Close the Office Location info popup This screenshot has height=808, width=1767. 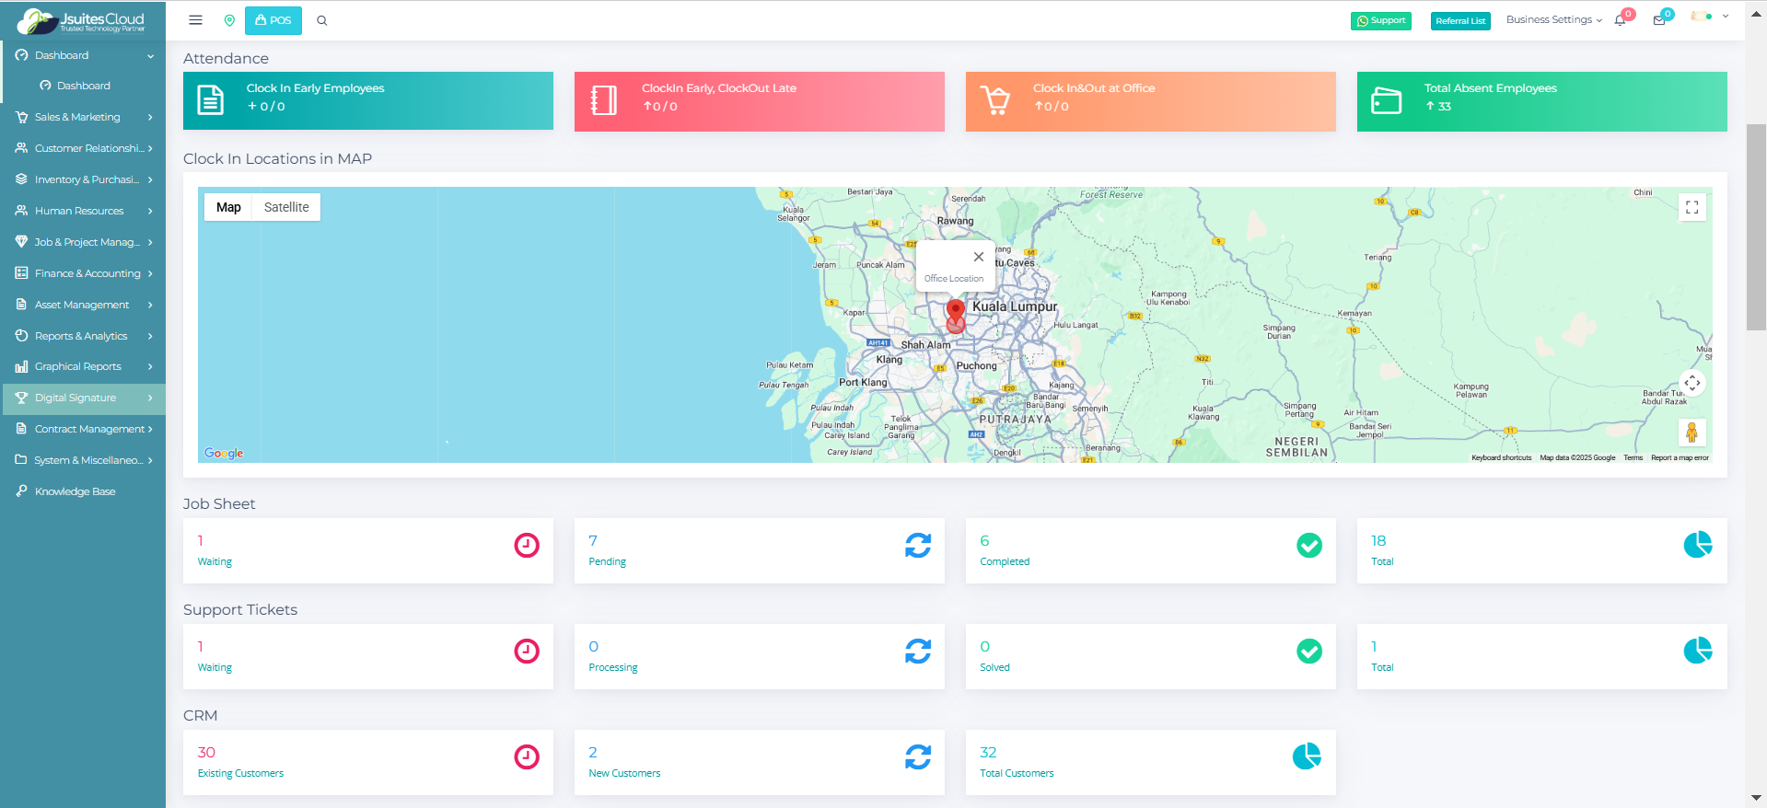click(979, 257)
